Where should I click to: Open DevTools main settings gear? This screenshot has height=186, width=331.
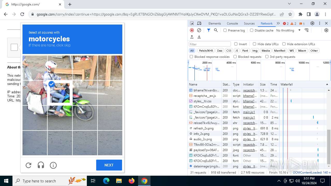pyautogui.click(x=312, y=23)
